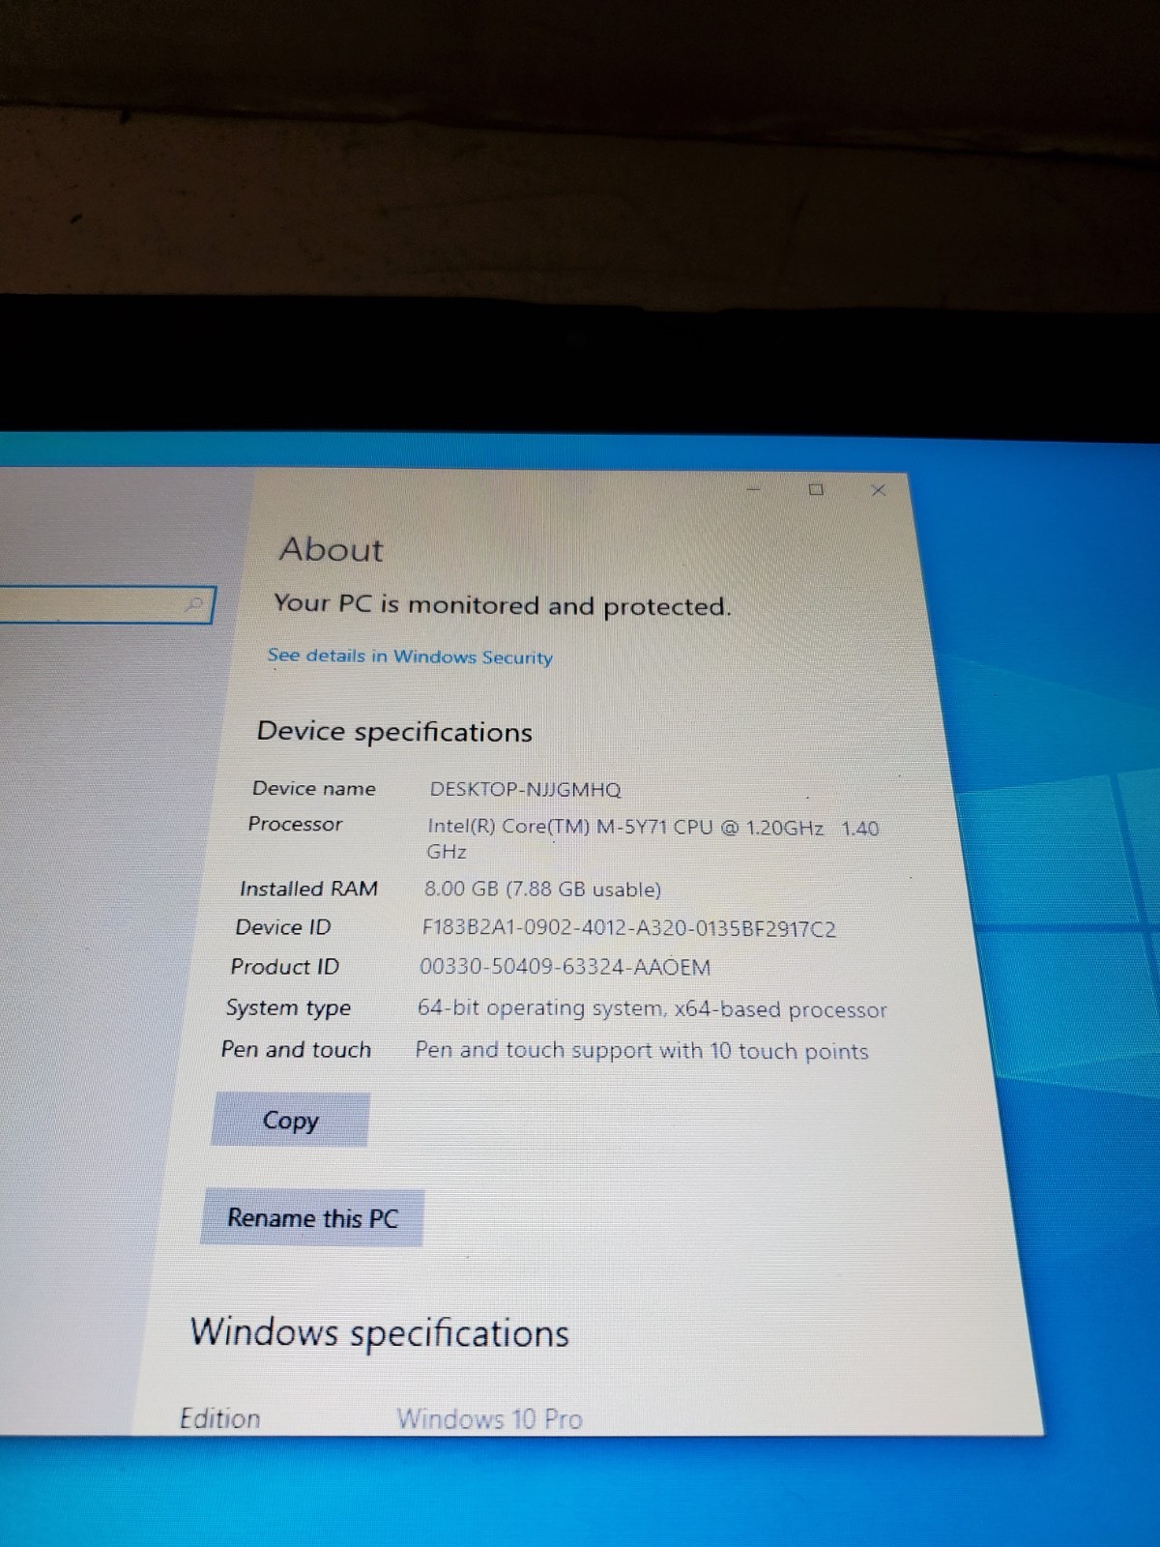1160x1547 pixels.
Task: Click the Processor label
Action: [295, 824]
